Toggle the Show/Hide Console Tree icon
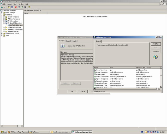 [x=12, y=7]
